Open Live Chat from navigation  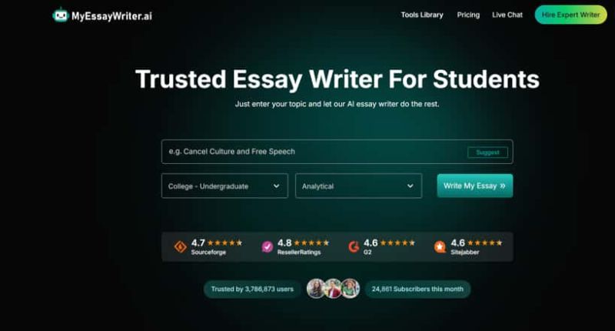[x=507, y=15]
